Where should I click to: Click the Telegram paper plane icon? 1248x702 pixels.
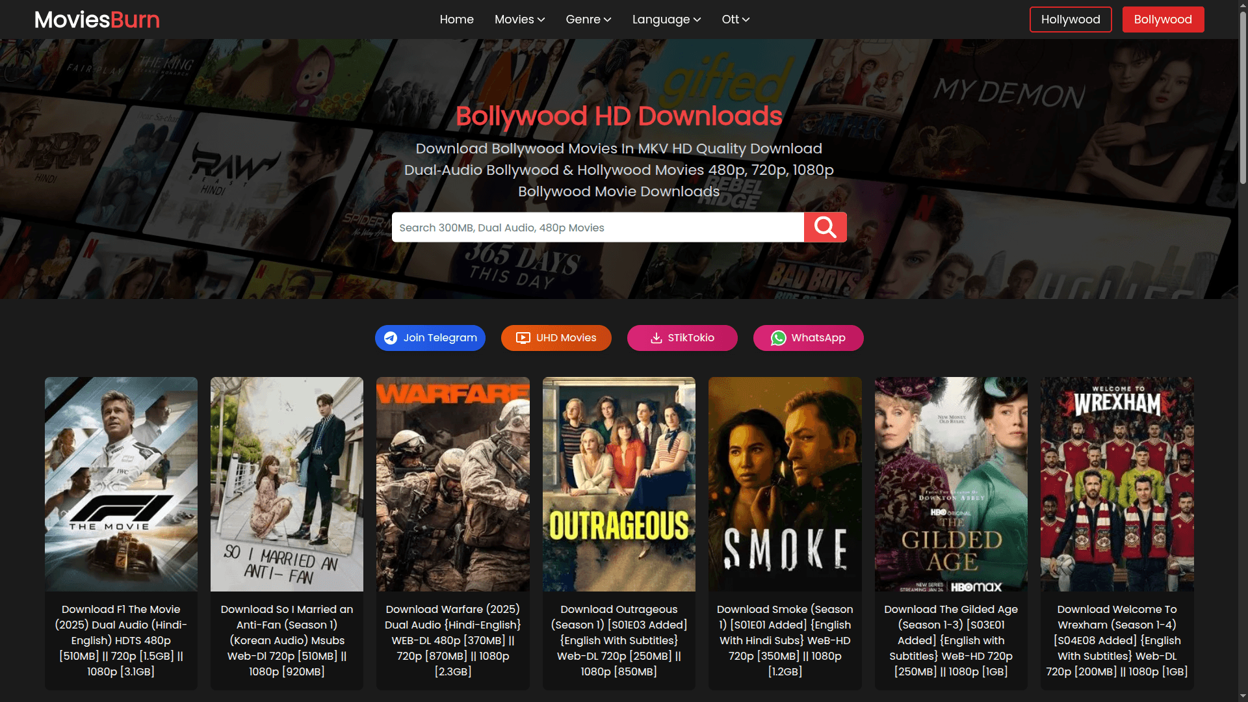[391, 338]
